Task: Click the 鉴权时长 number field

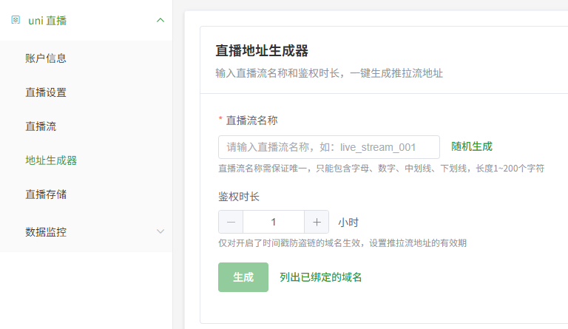Action: coord(274,222)
